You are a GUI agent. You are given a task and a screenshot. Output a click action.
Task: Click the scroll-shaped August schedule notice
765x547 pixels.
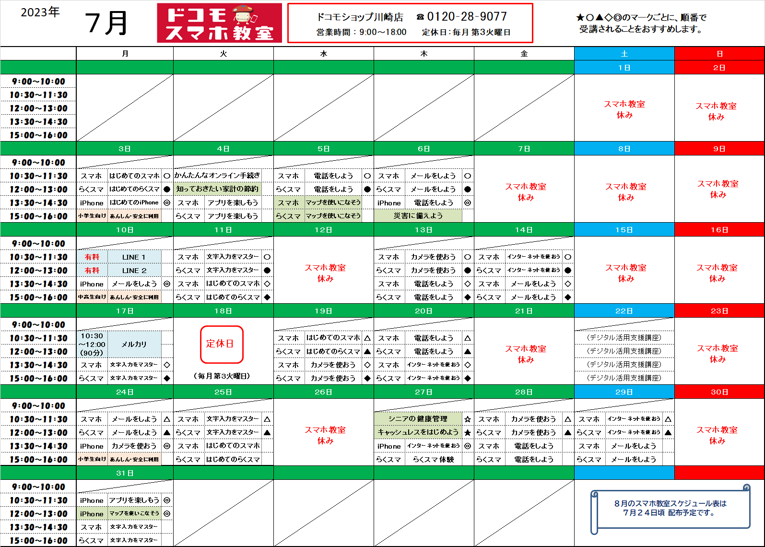point(670,509)
